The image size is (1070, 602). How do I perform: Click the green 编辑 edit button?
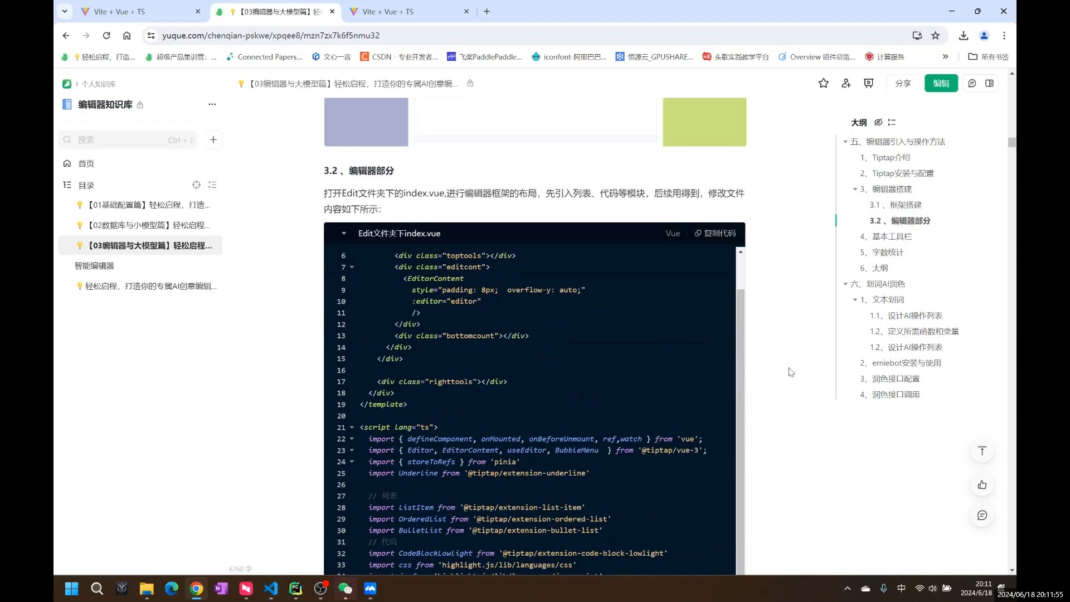(941, 84)
